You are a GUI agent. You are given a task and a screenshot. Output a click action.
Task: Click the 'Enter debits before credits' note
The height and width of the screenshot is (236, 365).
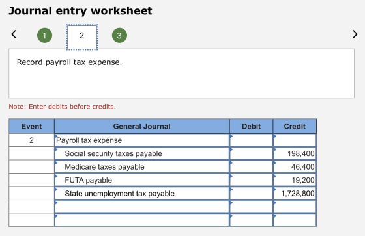pos(62,107)
